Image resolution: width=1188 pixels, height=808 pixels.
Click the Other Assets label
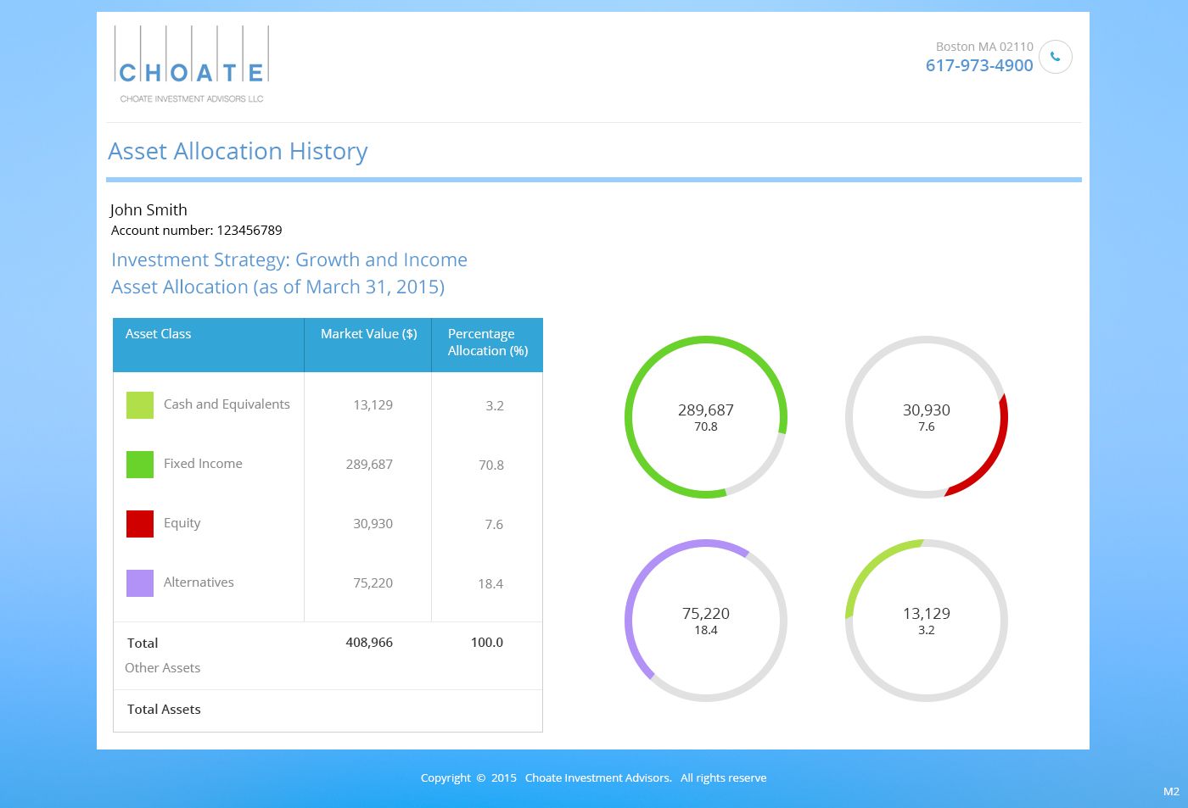[163, 668]
